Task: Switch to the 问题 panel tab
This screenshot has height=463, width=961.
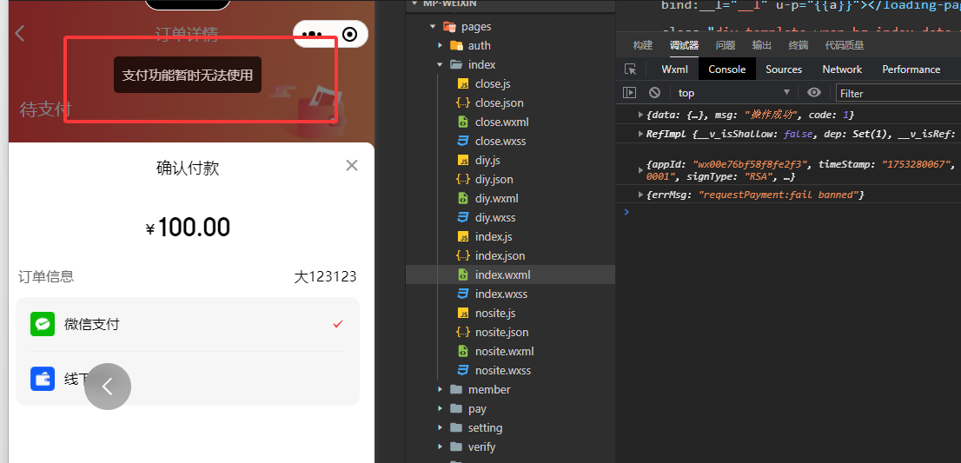Action: (726, 45)
